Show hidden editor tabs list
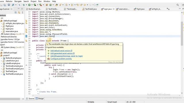 click(168, 9)
